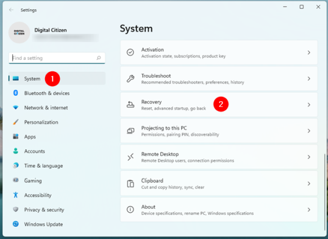Click the Time & language globe icon
This screenshot has height=239, width=328.
[x=16, y=165]
